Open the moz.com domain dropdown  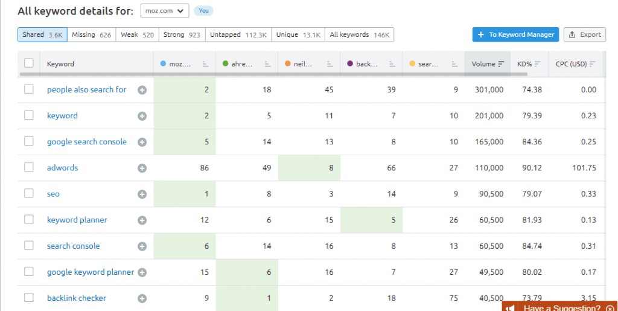165,11
